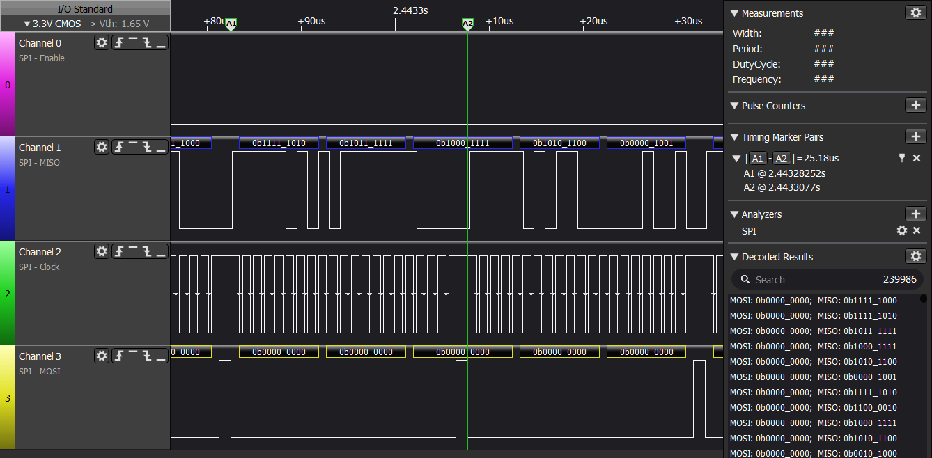Set falling edge trigger on Channel 0
The width and height of the screenshot is (932, 458).
pyautogui.click(x=147, y=43)
